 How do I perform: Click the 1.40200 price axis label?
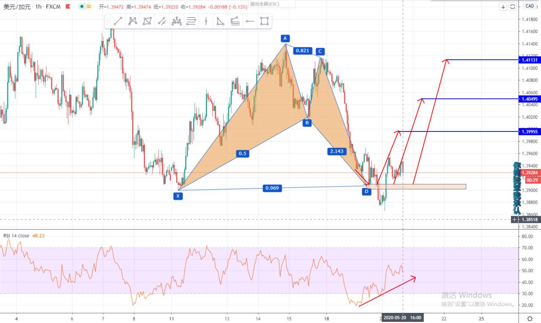[529, 117]
